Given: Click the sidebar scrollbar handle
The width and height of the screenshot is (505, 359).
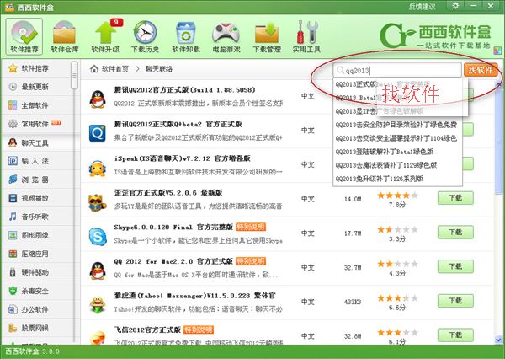Looking at the screenshot, I should (74, 75).
